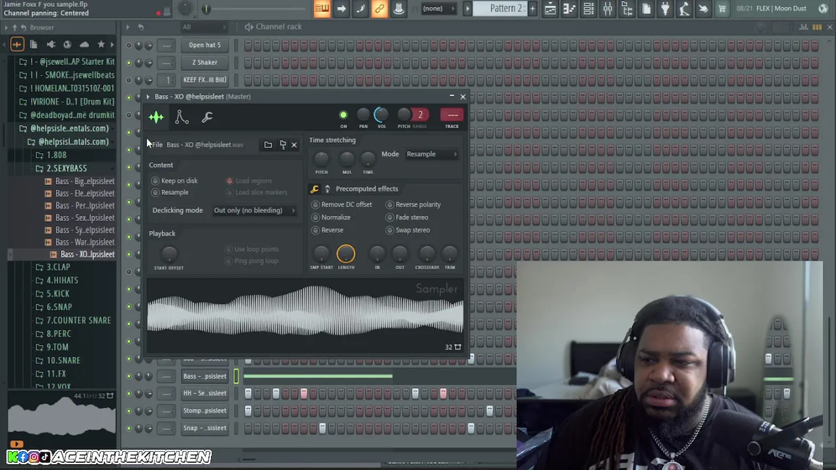Open the Pattern 2 selector dropdown
This screenshot has width=836, height=470.
(x=507, y=8)
